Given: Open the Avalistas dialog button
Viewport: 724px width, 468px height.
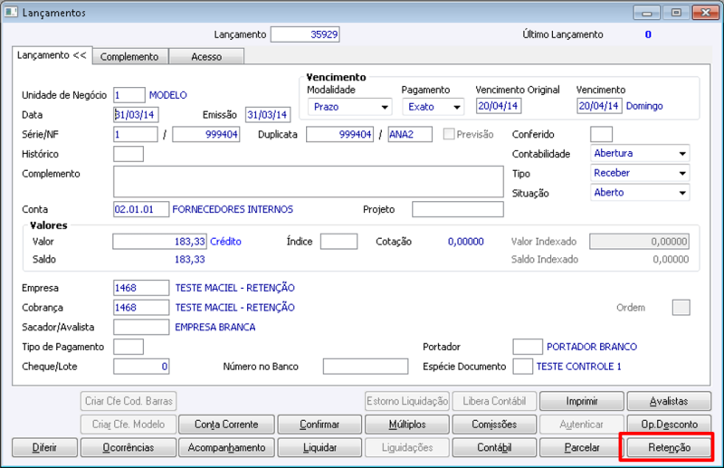Looking at the screenshot, I should pos(668,401).
